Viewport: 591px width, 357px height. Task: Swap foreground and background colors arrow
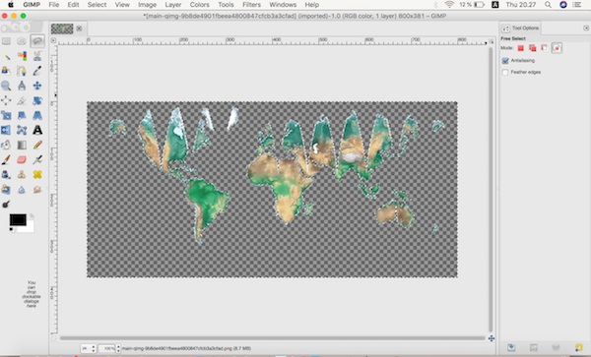pos(32,216)
